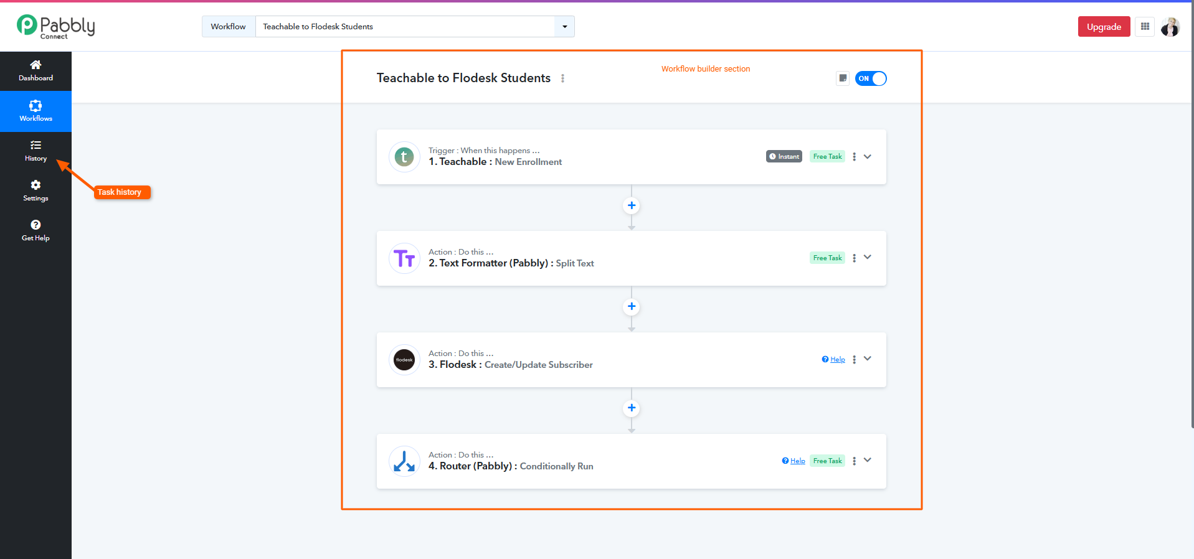Open workflow title three-dot menu
Viewport: 1194px width, 559px height.
click(x=562, y=78)
